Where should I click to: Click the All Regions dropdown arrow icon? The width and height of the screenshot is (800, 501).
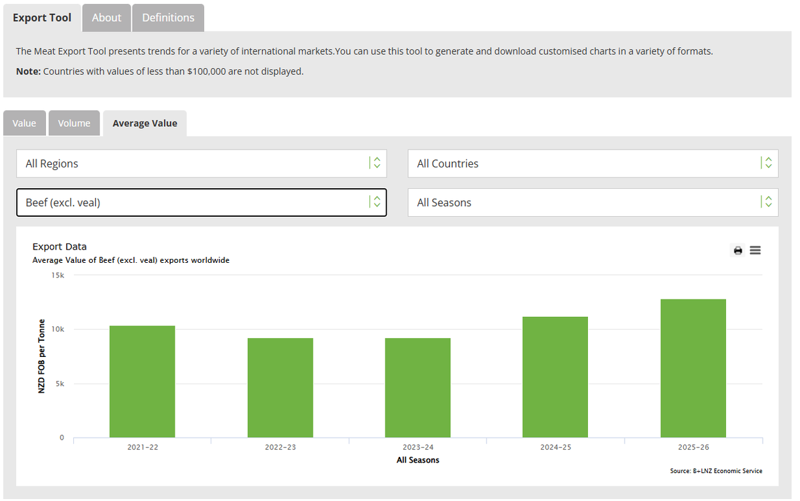[x=378, y=163]
